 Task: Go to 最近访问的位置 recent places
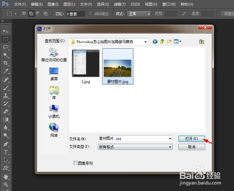pyautogui.click(x=54, y=55)
